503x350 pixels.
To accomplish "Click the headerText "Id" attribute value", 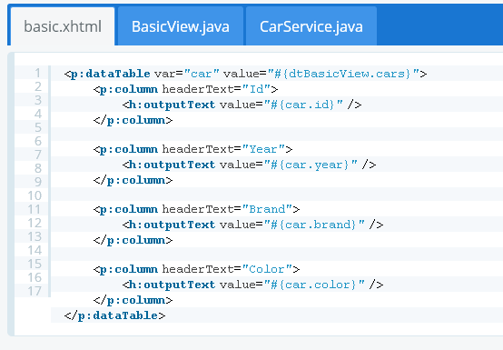I will point(256,89).
